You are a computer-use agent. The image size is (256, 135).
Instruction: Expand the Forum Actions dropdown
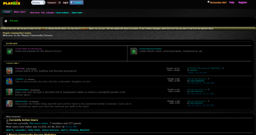pyautogui.click(x=63, y=13)
